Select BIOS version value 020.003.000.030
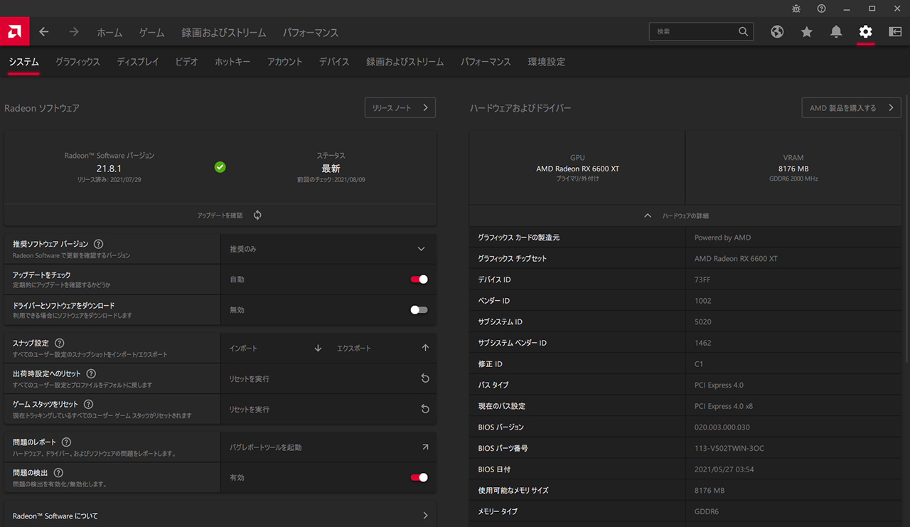Image resolution: width=910 pixels, height=527 pixels. click(x=722, y=427)
